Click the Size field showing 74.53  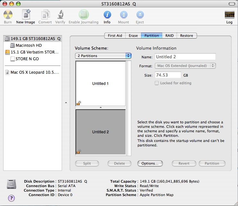(x=168, y=75)
